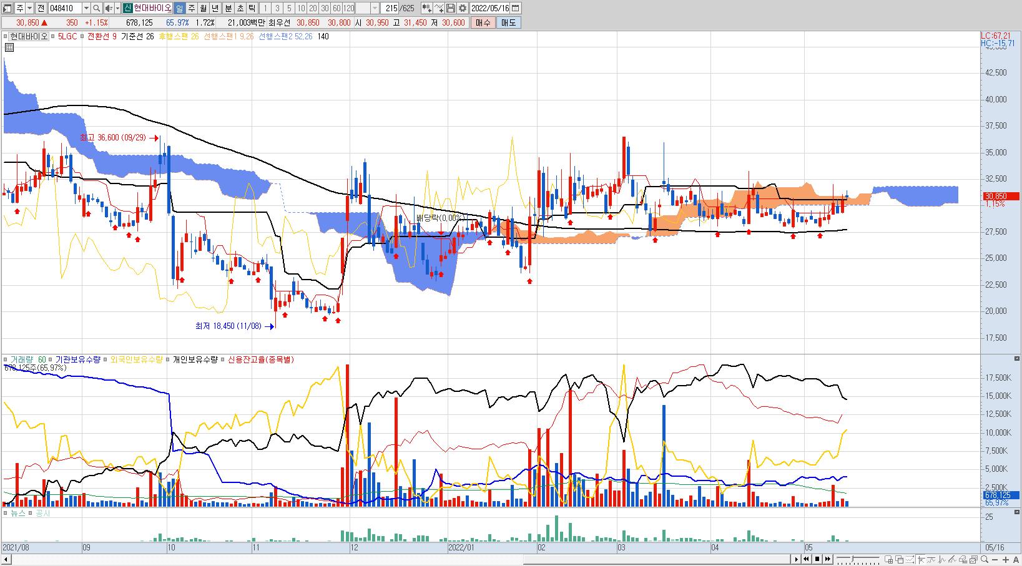Click the chart layout icon at toolbar start
This screenshot has height=566, width=1022.
pos(7,8)
